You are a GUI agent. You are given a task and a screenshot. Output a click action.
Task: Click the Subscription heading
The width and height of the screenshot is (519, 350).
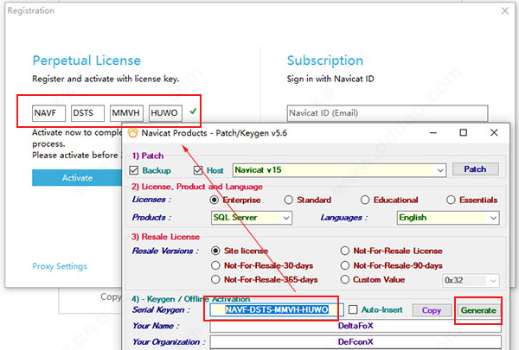point(325,60)
